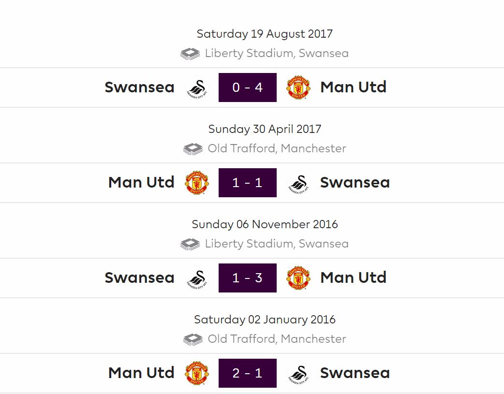Click Man Utd name in 06 November match
The height and width of the screenshot is (394, 504).
[353, 277]
